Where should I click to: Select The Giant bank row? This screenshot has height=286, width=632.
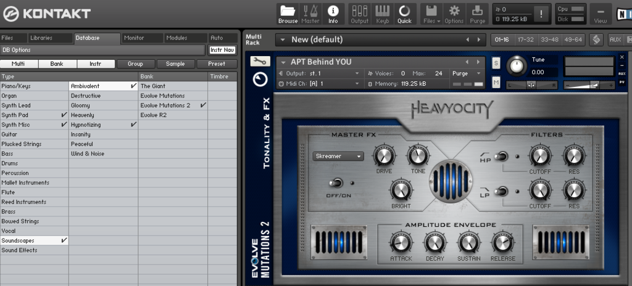click(173, 86)
